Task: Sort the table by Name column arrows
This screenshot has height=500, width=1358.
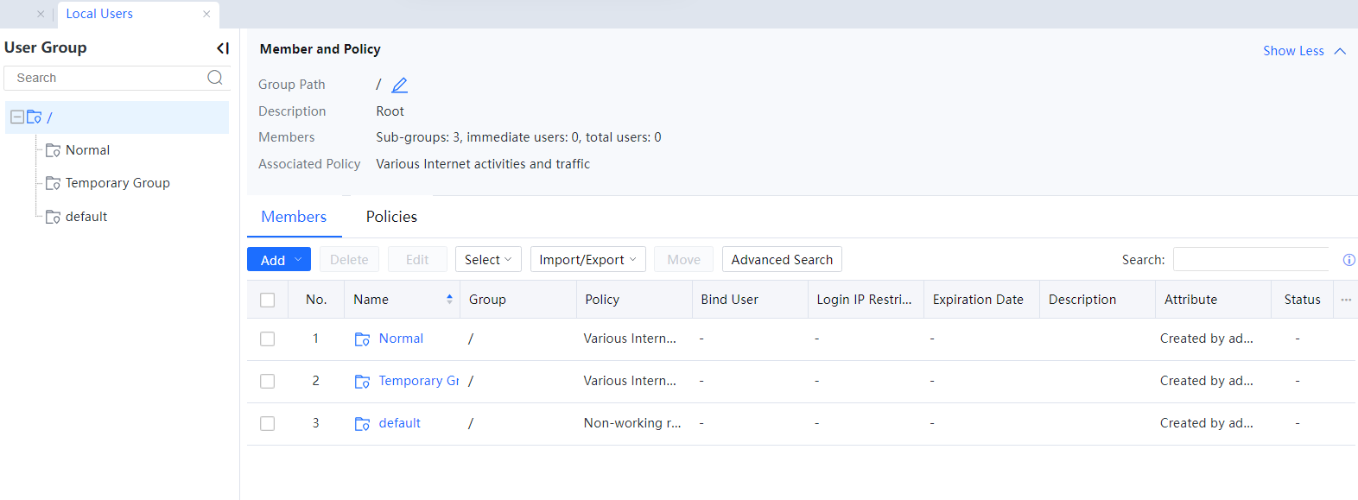Action: [x=449, y=300]
